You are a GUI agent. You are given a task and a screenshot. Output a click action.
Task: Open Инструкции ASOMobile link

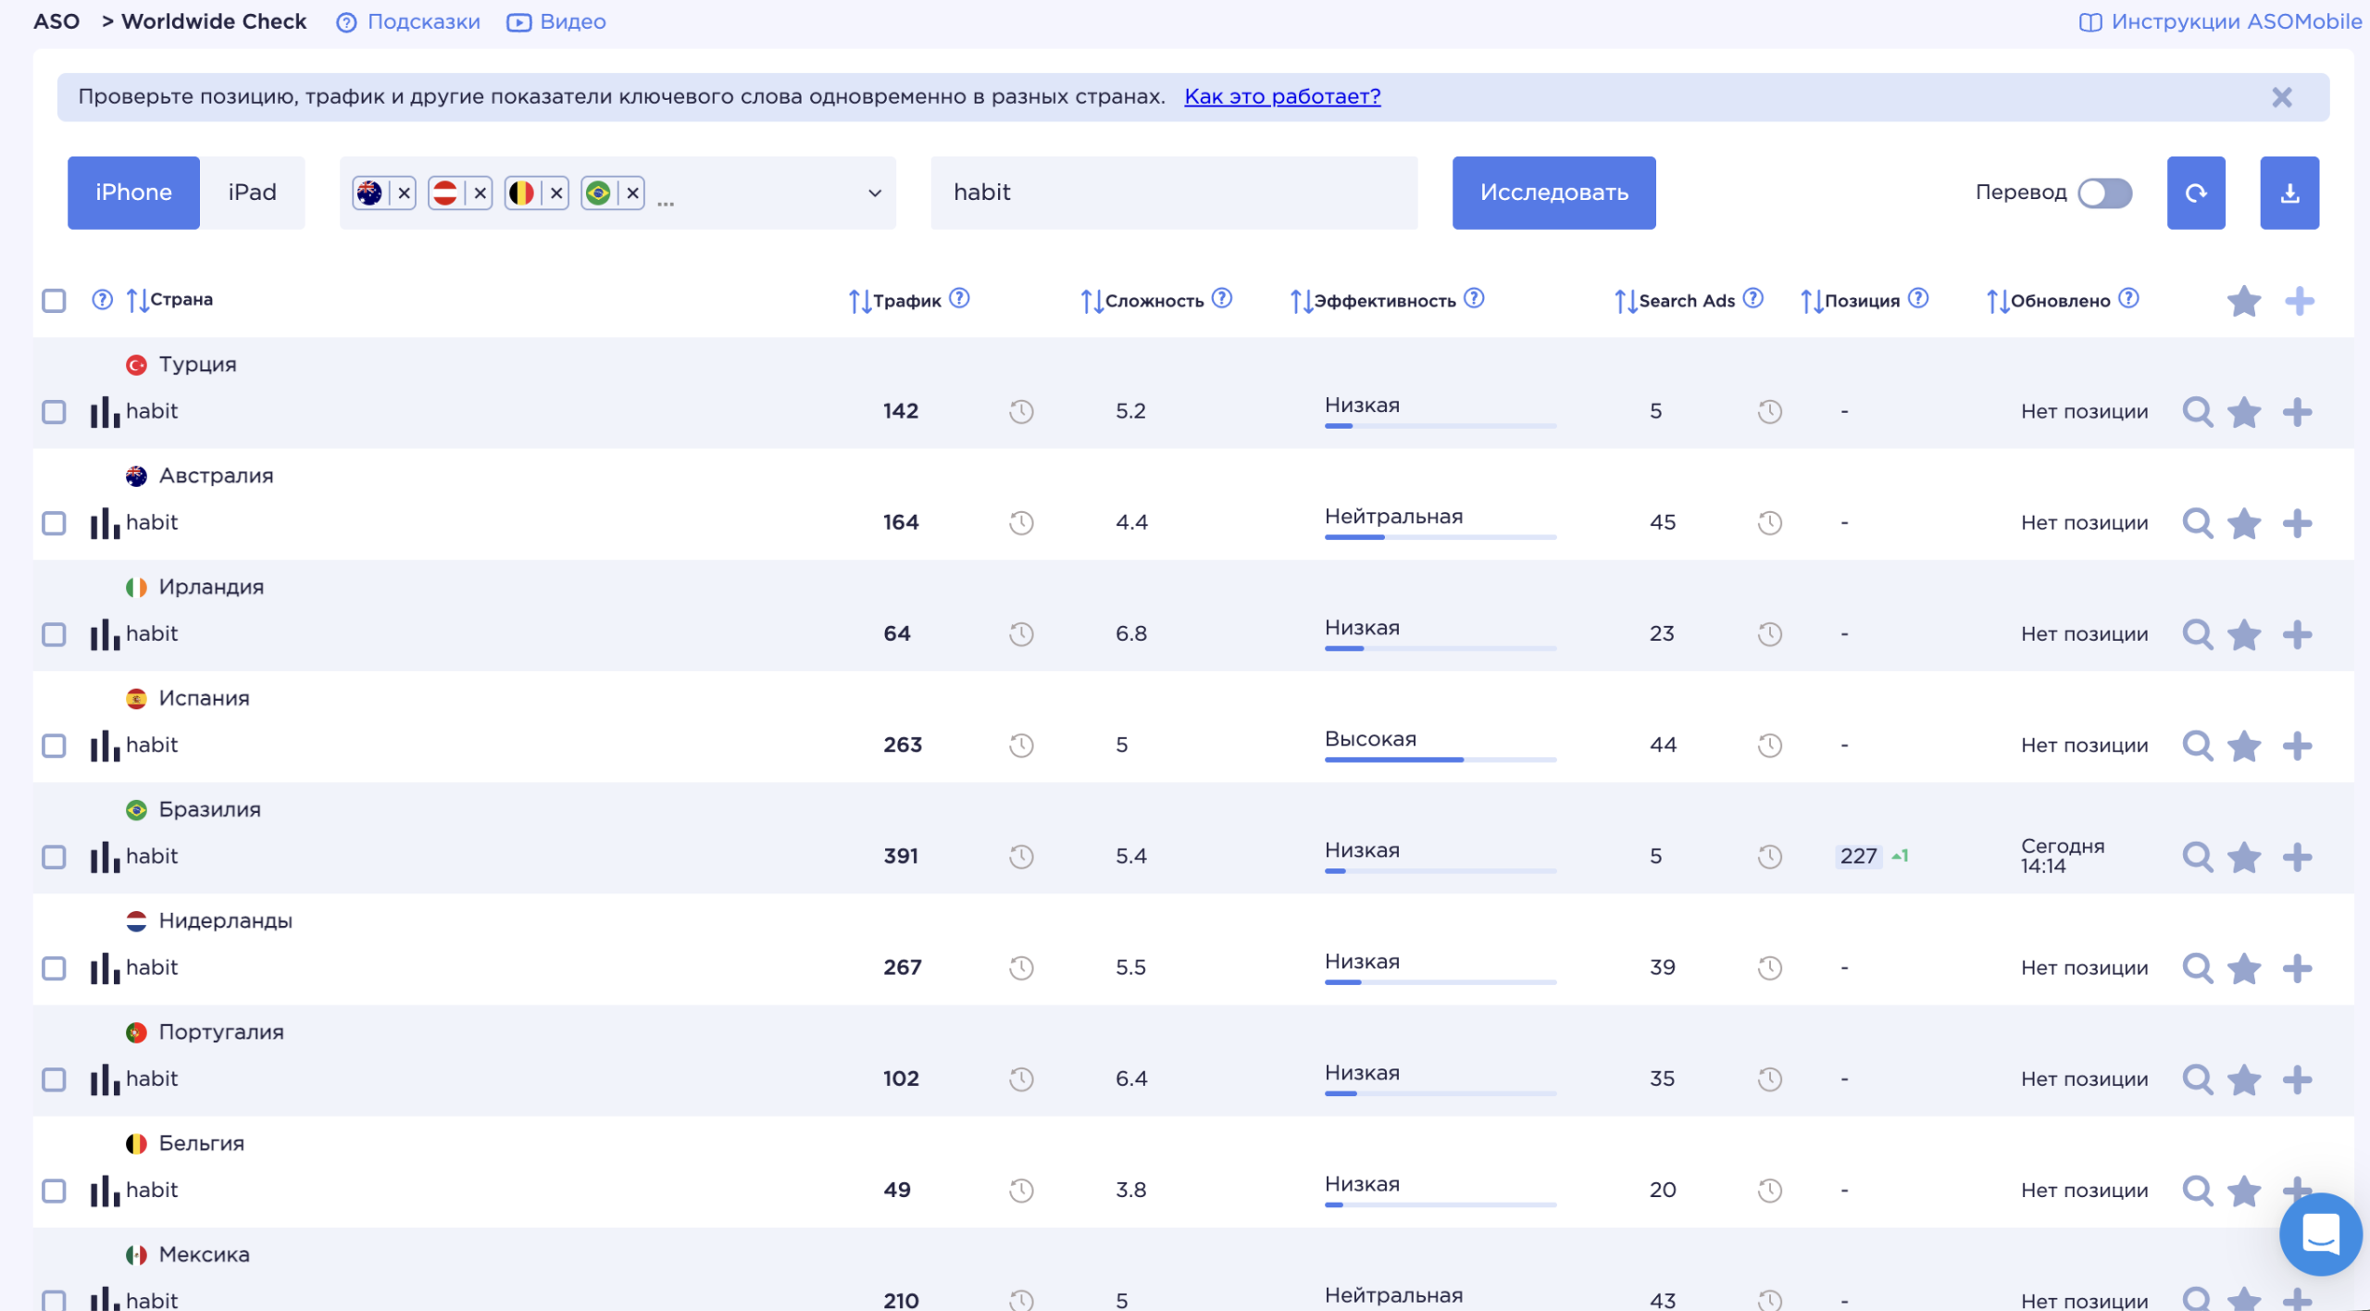coord(2220,21)
